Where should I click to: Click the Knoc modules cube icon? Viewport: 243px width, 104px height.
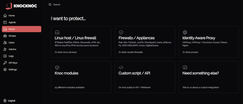click(57, 67)
